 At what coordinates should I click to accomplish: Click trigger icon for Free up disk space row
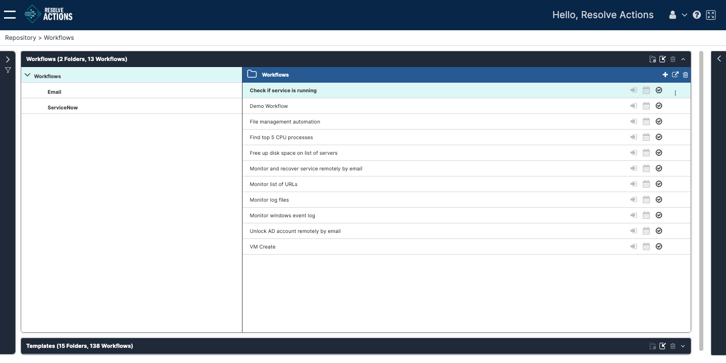click(x=634, y=153)
